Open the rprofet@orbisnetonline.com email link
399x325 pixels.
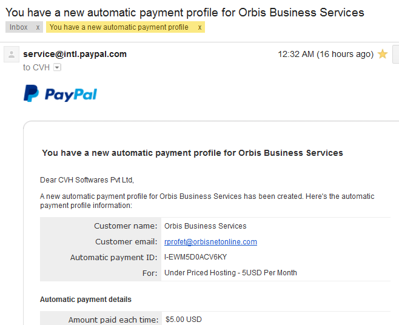coord(210,241)
